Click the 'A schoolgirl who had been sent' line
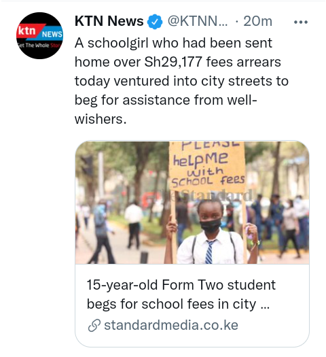 pos(173,43)
